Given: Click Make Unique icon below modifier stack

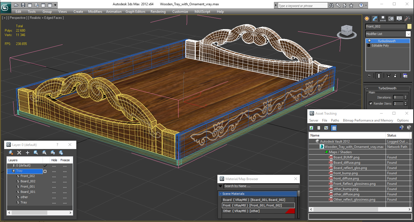Looking at the screenshot, I should coord(388,75).
